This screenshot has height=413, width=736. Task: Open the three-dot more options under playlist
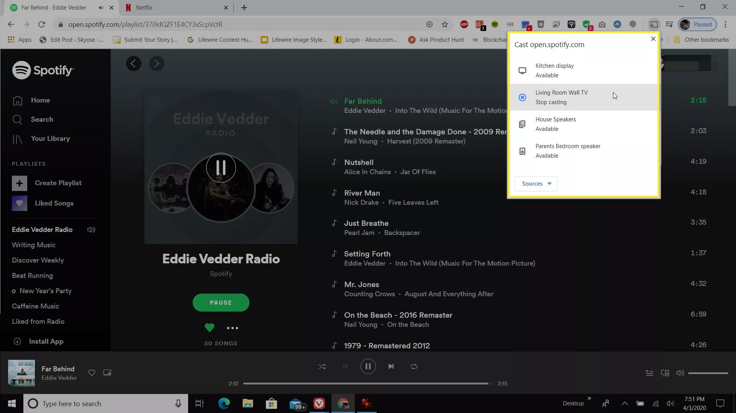(232, 328)
